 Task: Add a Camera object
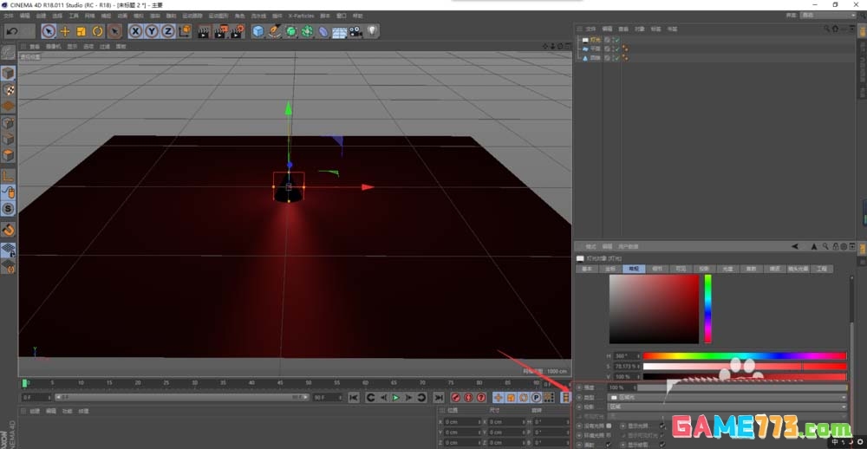tap(355, 31)
